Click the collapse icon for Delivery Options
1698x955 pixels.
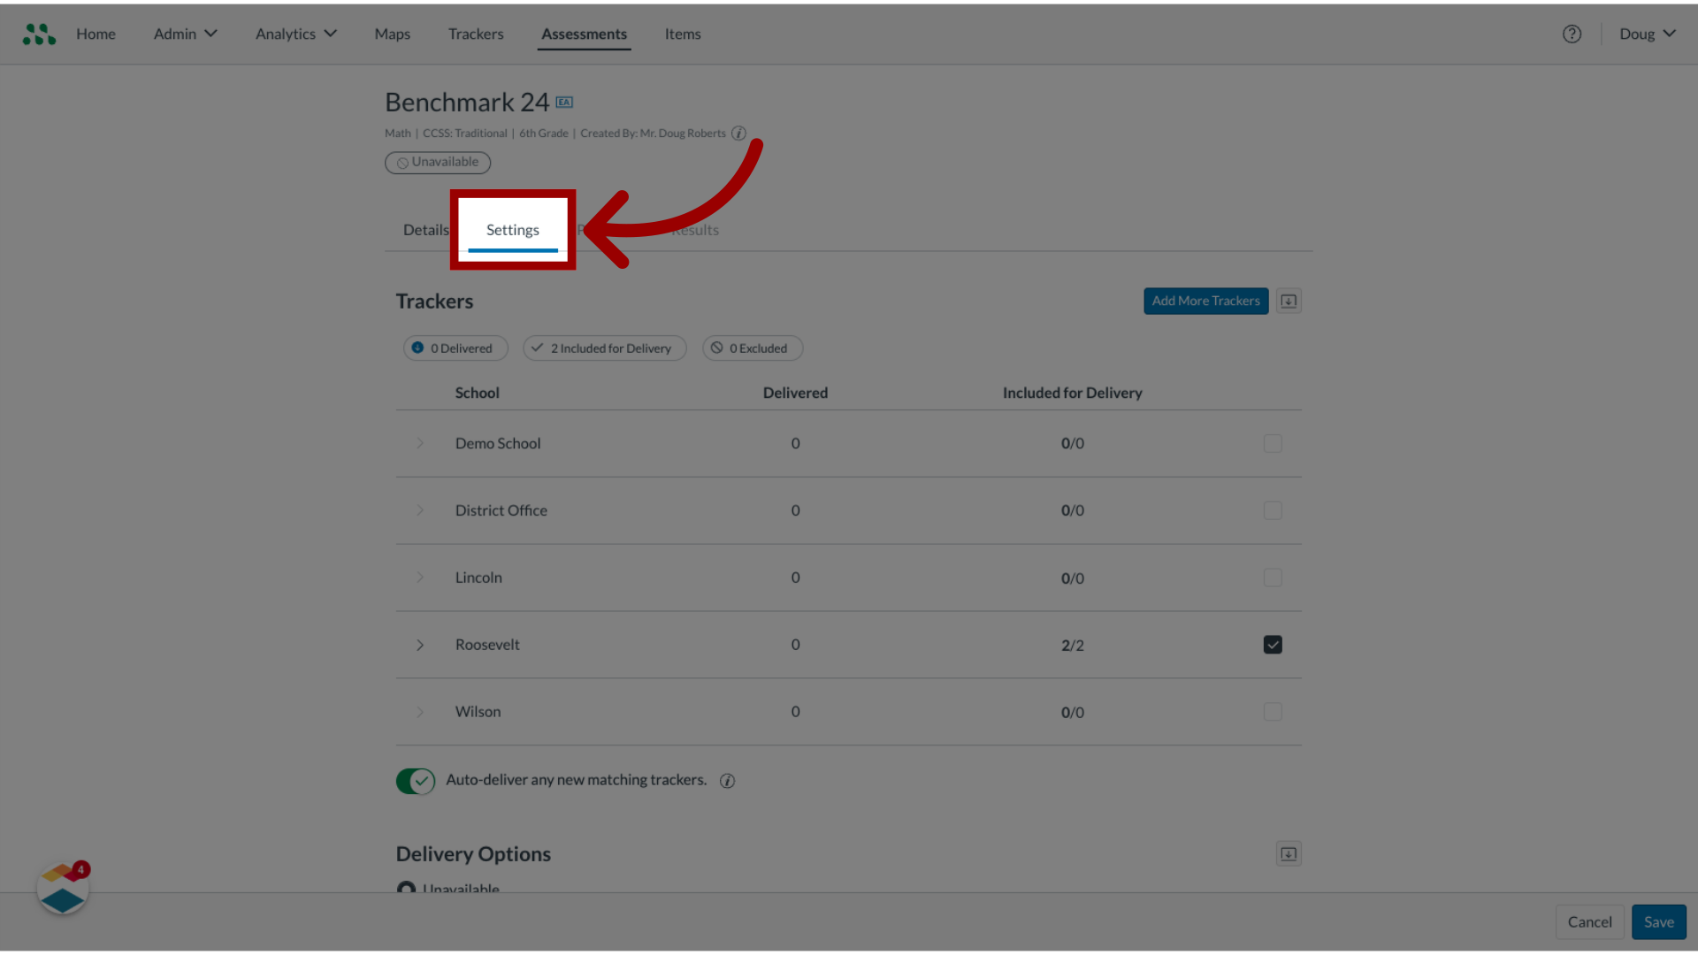(x=1289, y=854)
